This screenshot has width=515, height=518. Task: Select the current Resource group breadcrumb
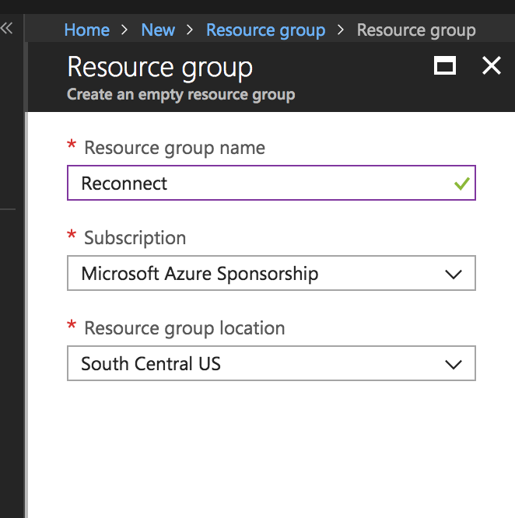tap(416, 30)
